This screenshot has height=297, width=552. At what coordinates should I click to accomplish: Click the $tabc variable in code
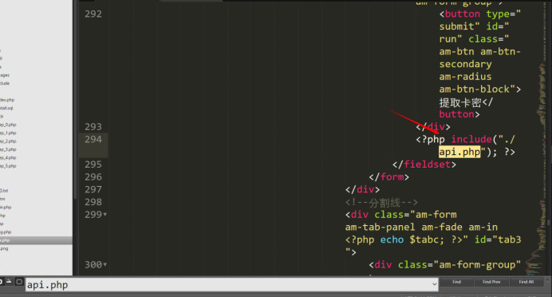[424, 240]
